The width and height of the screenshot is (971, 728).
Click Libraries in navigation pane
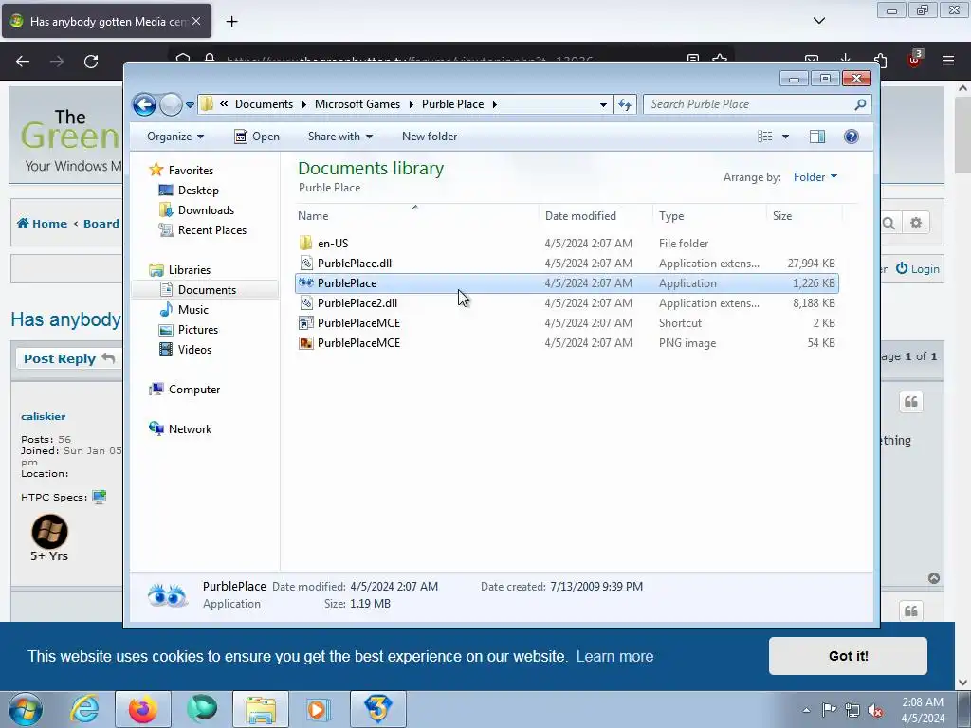[x=189, y=270]
